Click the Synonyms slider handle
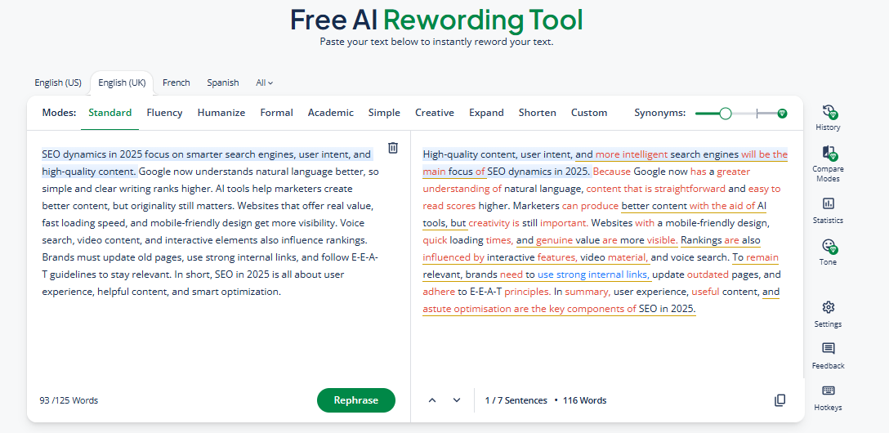This screenshot has width=889, height=433. point(725,114)
